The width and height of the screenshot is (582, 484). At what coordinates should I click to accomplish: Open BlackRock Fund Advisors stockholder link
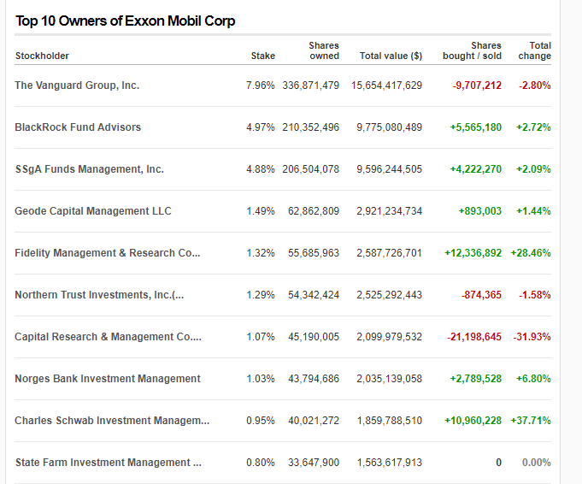point(78,127)
